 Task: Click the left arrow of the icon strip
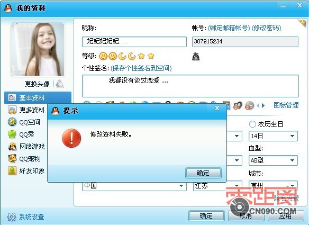tap(258, 106)
